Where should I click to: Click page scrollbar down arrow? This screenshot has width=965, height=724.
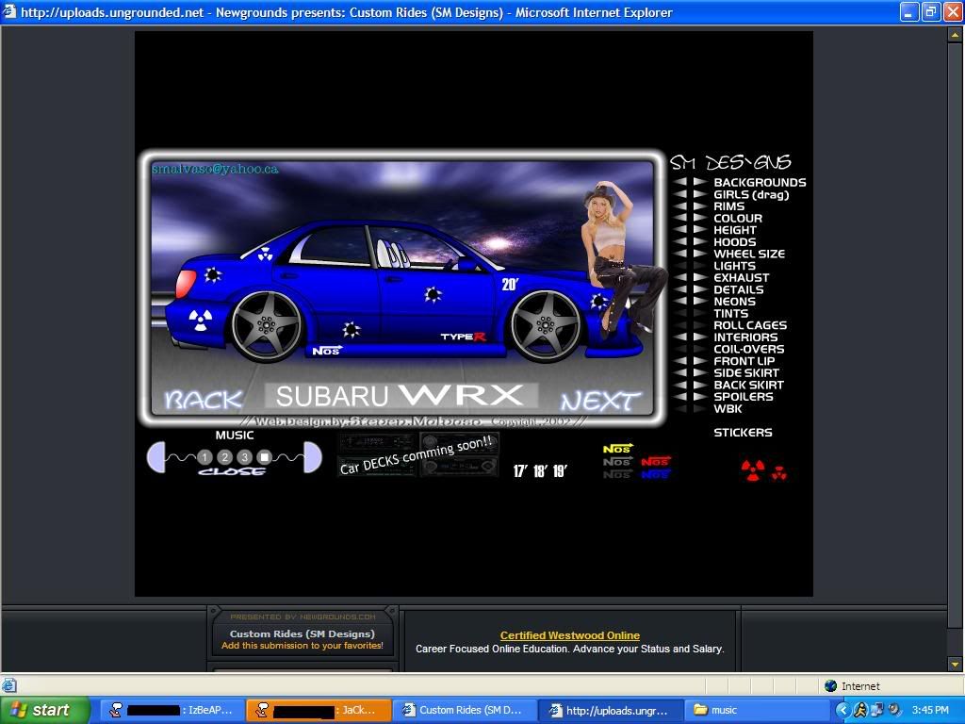(956, 665)
